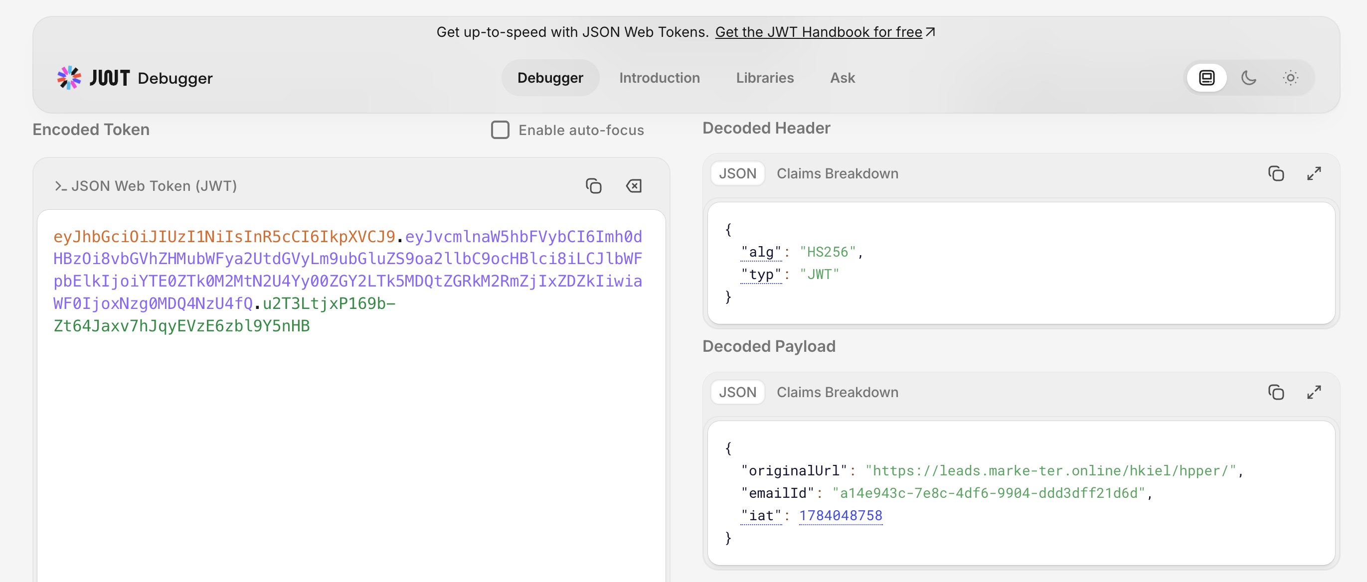Click the iat value 1784048758
The width and height of the screenshot is (1367, 582).
pos(841,515)
